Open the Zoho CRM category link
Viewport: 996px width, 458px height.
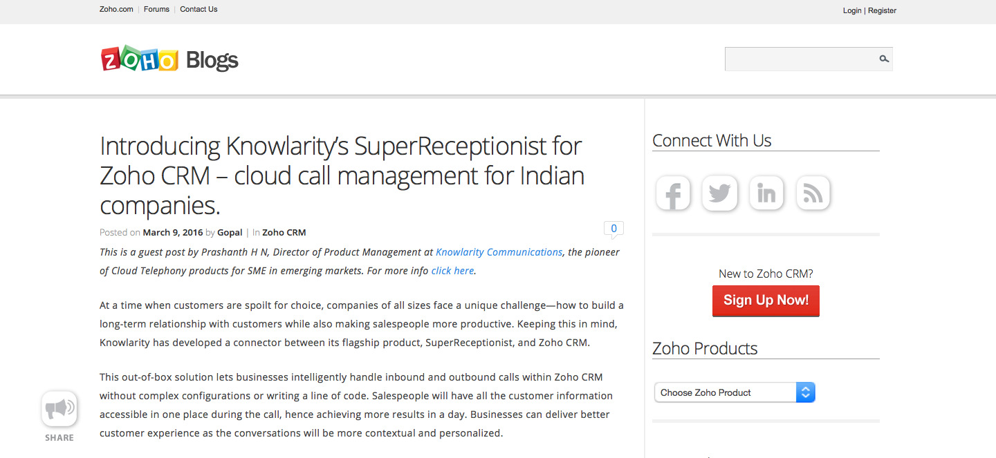pos(284,233)
